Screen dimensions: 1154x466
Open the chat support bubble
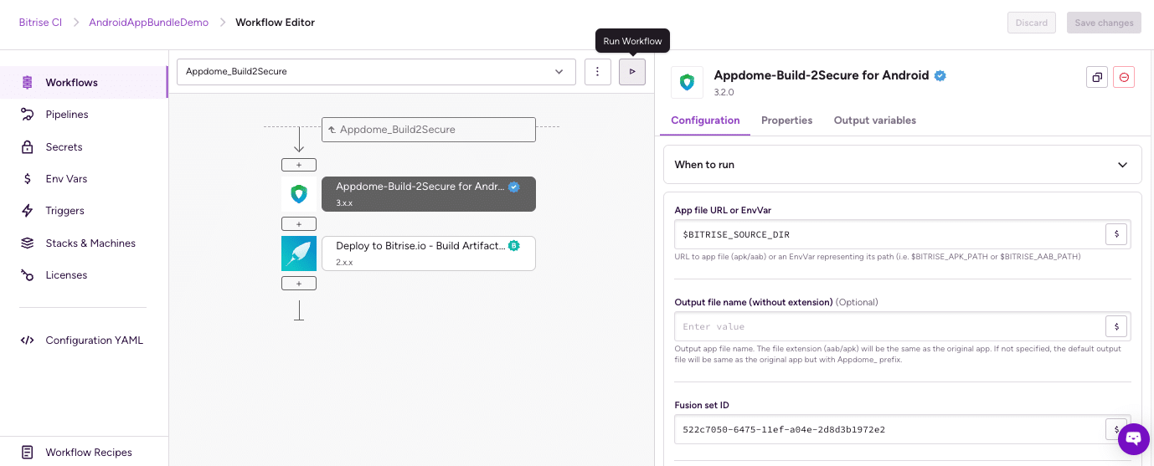pos(1133,438)
